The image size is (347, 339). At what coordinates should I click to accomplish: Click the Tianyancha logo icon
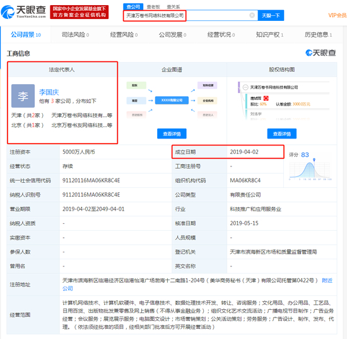8,12
